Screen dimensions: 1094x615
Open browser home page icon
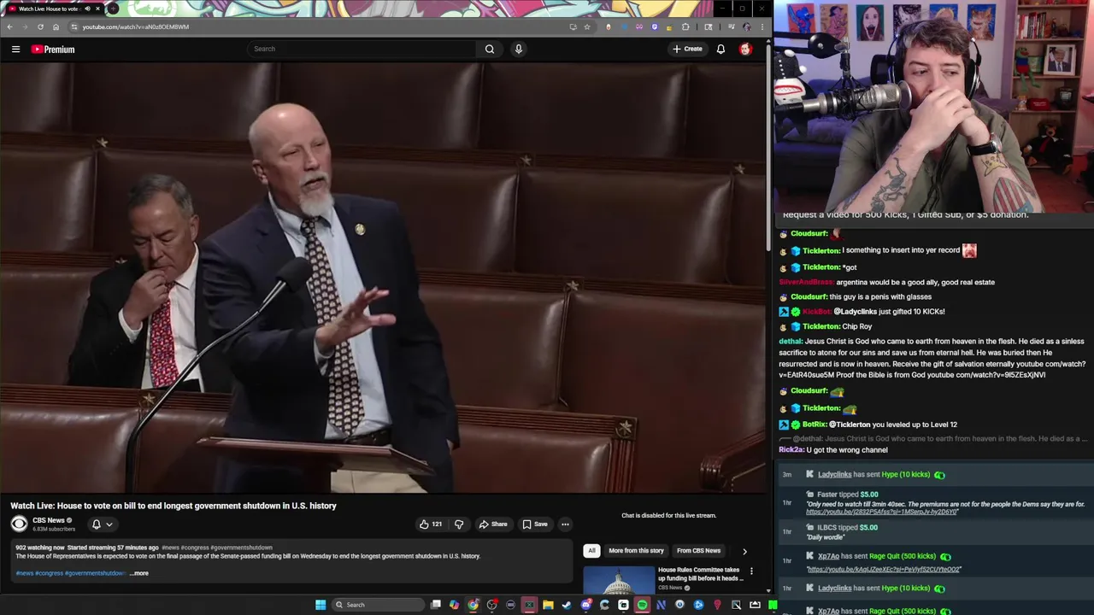pos(56,26)
